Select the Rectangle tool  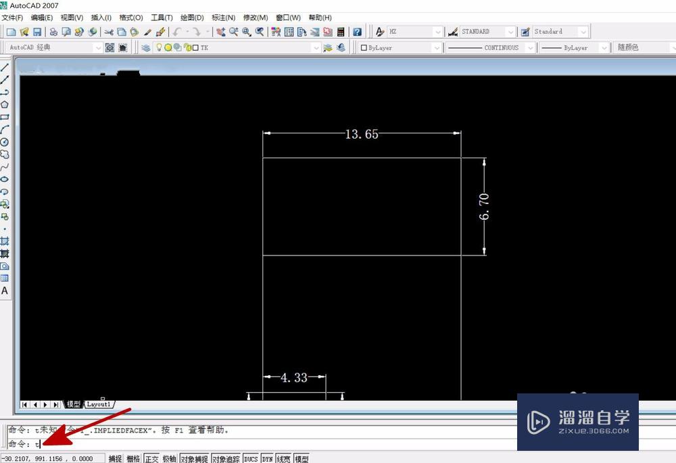pos(5,117)
